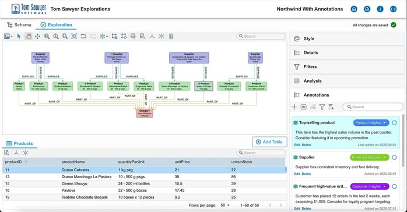Open the export image tool in toolbar
Screen dimensions: 407x212
(x=6, y=36)
